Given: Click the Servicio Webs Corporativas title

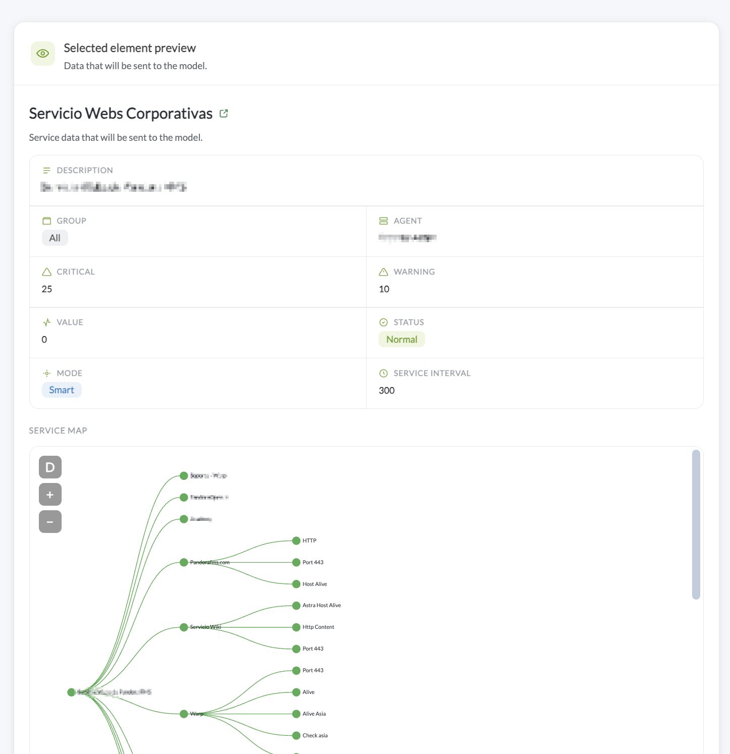Looking at the screenshot, I should (121, 114).
